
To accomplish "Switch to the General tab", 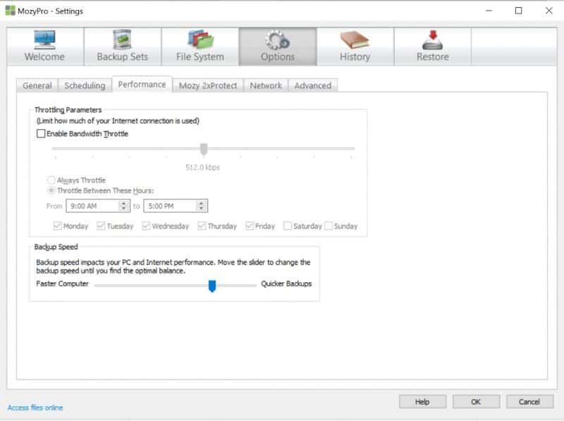I will click(x=37, y=85).
